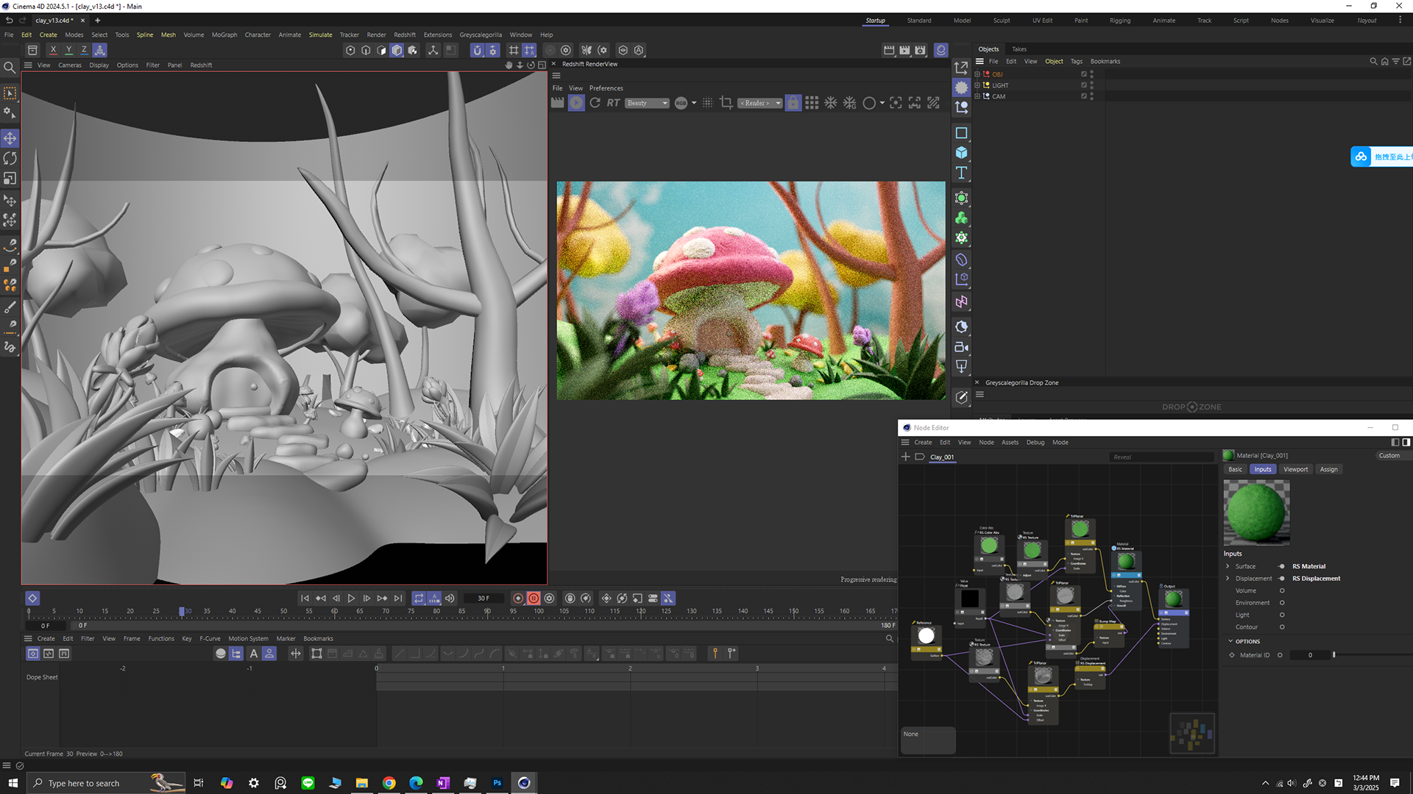This screenshot has width=1413, height=794.
Task: Select the Move tool in left toolbar
Action: coord(10,138)
